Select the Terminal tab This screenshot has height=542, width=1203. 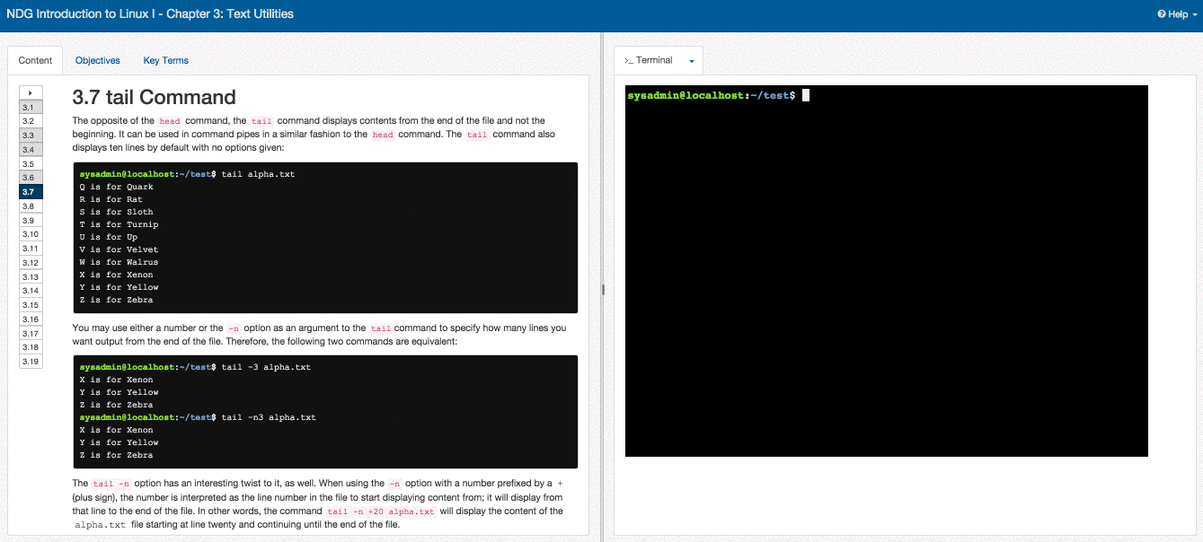(x=649, y=61)
